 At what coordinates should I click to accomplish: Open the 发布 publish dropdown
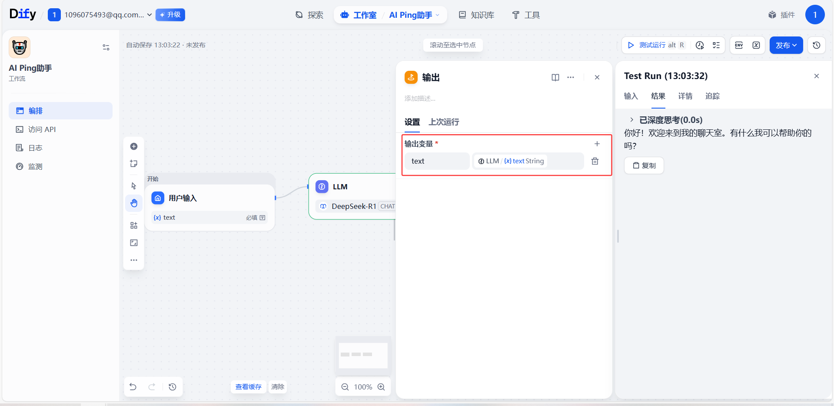(786, 45)
